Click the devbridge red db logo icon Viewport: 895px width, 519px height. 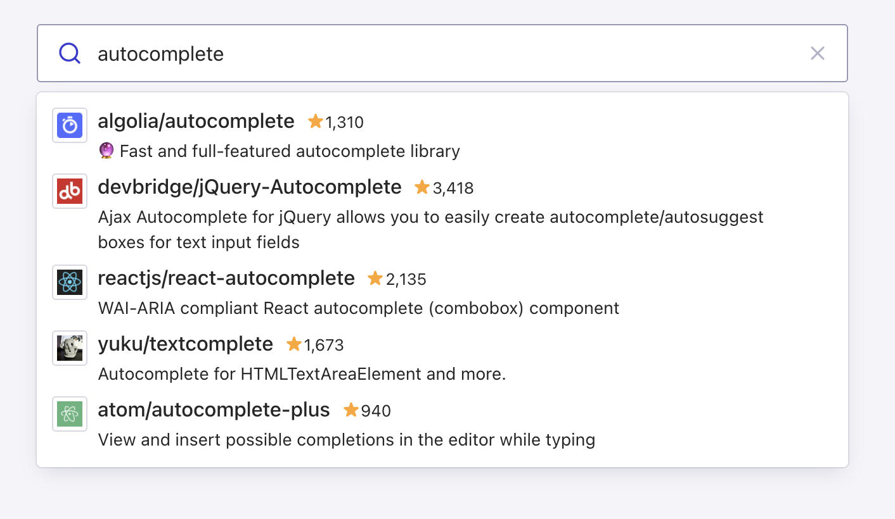coord(69,191)
